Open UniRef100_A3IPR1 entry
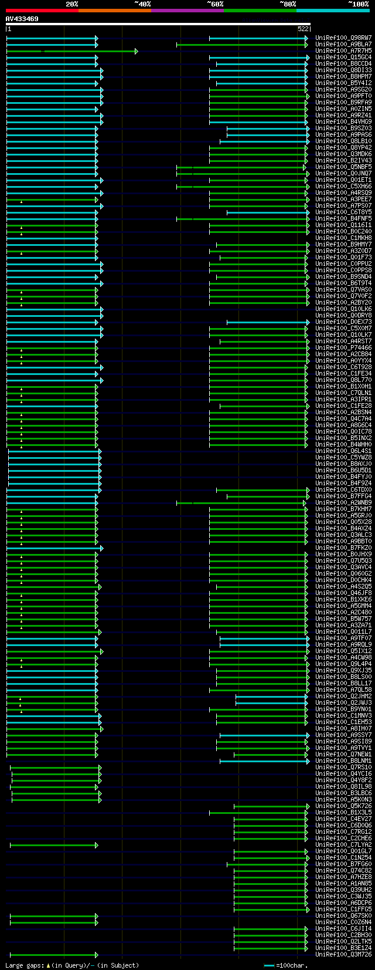The width and height of the screenshot is (375, 970). click(x=343, y=399)
